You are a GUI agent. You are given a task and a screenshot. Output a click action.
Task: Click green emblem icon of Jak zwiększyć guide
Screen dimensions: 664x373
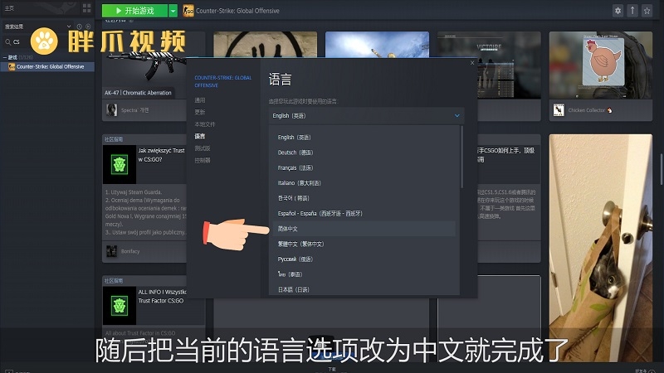120,164
